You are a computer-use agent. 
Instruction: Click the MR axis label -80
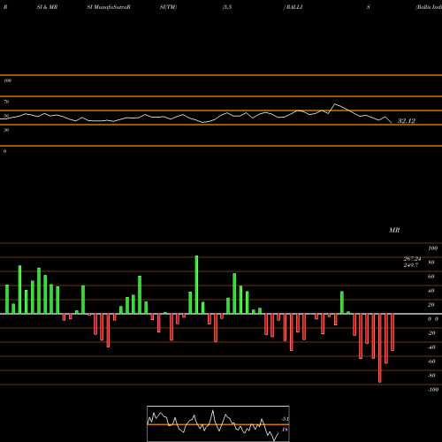[x=431, y=376]
